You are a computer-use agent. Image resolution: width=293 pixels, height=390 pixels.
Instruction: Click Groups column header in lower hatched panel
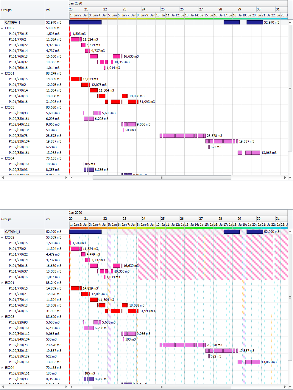point(22,219)
